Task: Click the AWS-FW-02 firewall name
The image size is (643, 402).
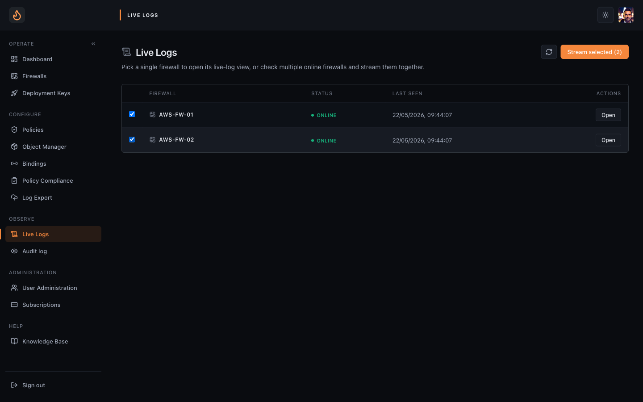Action: pos(176,140)
